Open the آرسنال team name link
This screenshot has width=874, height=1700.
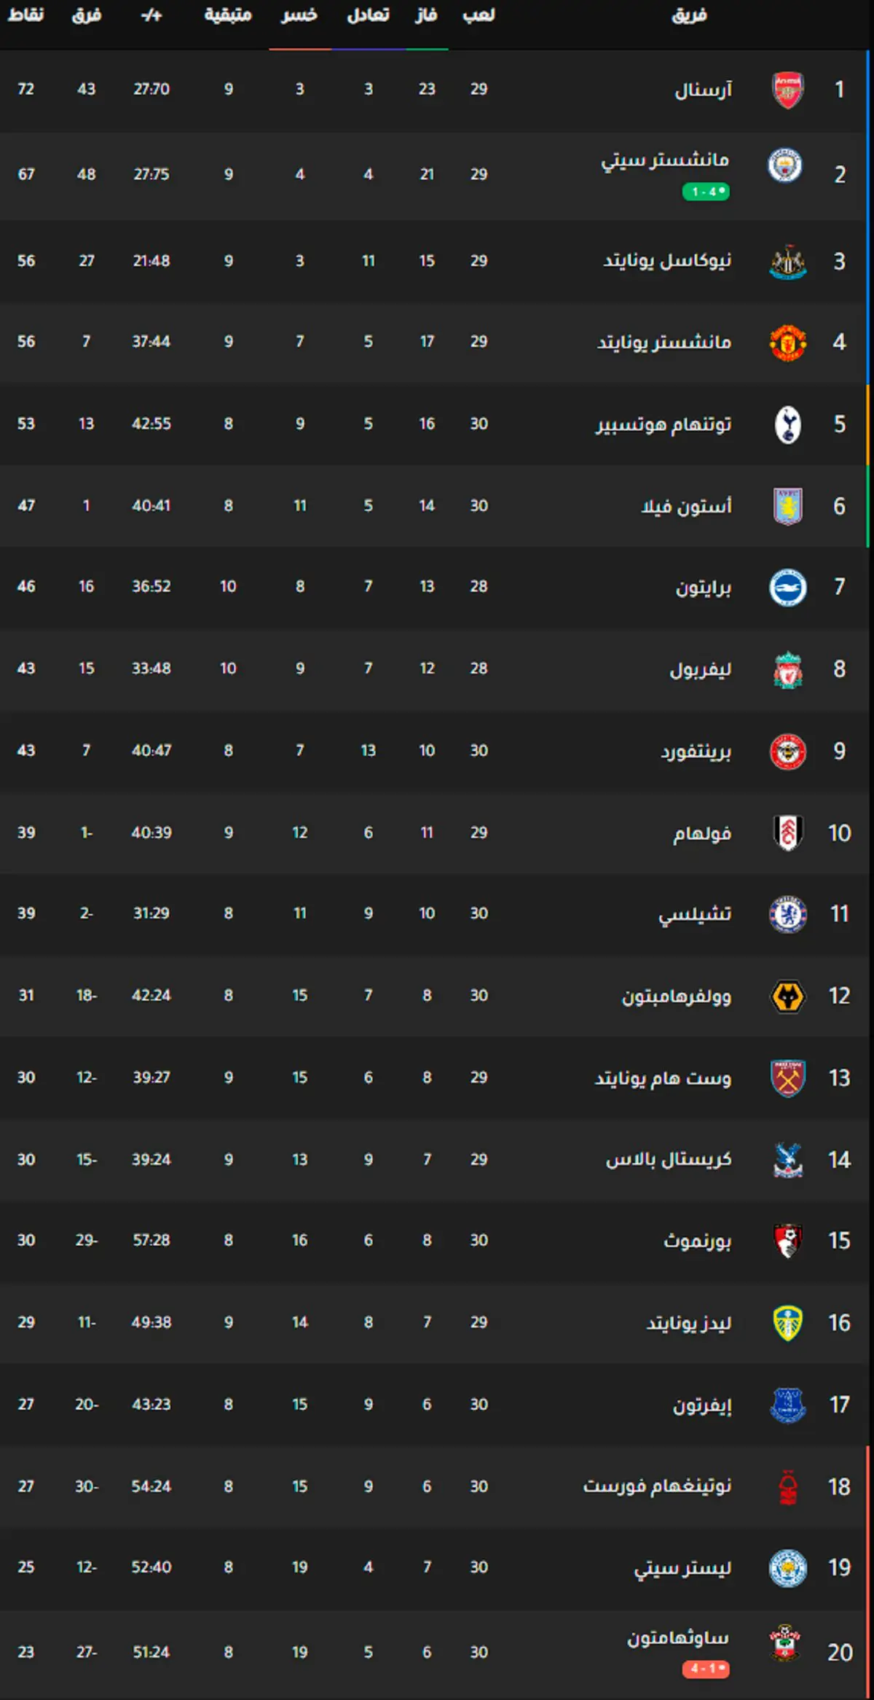(x=703, y=90)
